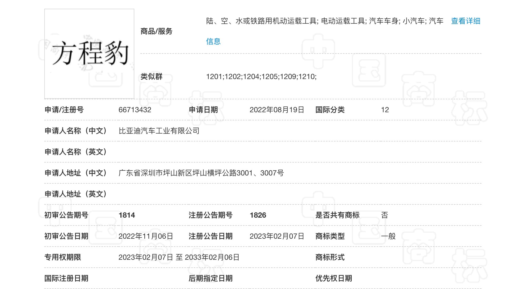Click the applicant address in 广东省深圳市

coord(201,173)
